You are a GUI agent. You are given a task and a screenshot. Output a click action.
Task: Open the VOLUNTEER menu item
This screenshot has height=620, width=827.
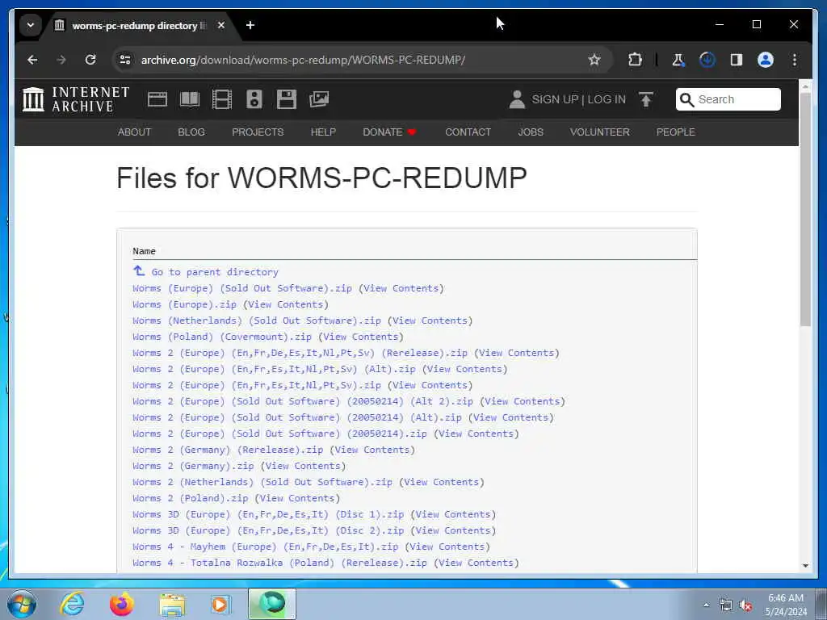coord(599,132)
